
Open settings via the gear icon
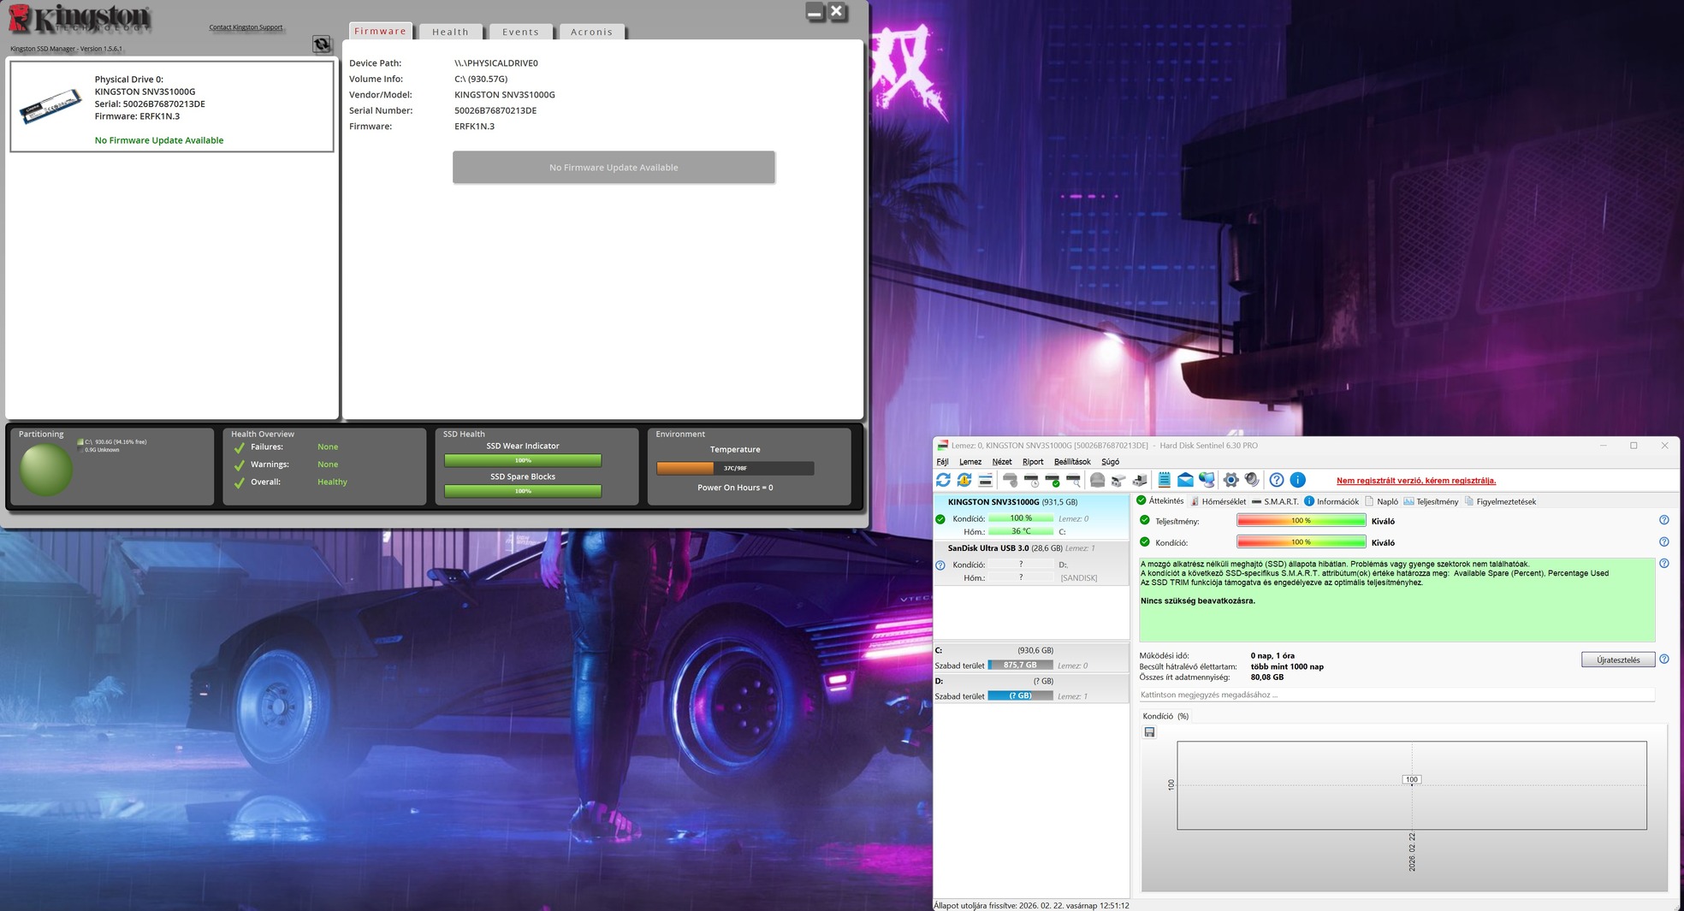coord(1230,480)
